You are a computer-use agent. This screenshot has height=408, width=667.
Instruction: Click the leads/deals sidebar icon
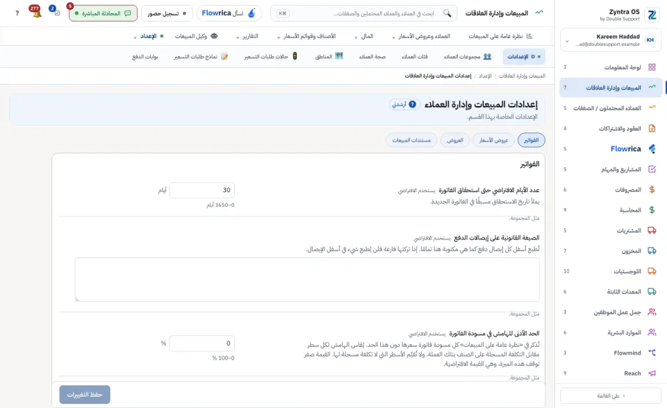point(652,108)
